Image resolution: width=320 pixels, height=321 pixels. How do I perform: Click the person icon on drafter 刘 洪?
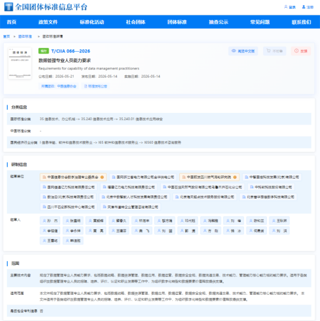274,230
